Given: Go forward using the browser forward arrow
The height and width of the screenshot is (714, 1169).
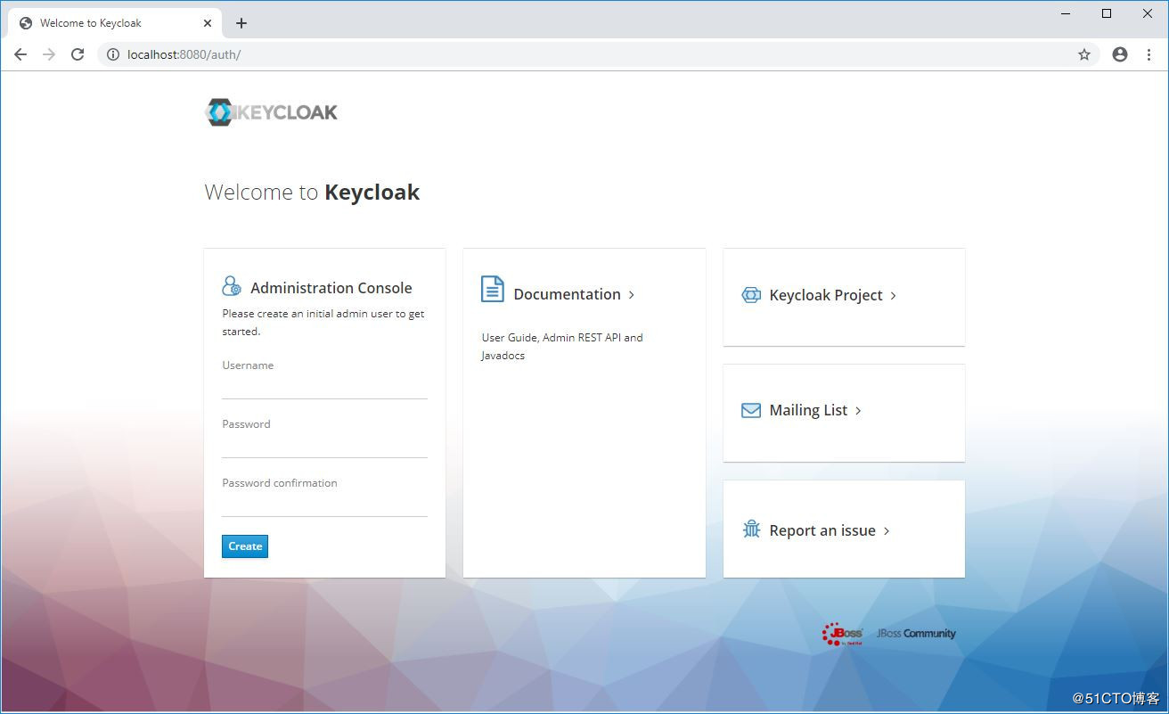Looking at the screenshot, I should (49, 54).
